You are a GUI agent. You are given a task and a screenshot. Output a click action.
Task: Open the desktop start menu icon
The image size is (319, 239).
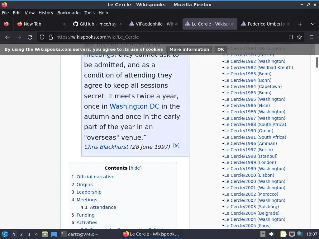(5, 234)
